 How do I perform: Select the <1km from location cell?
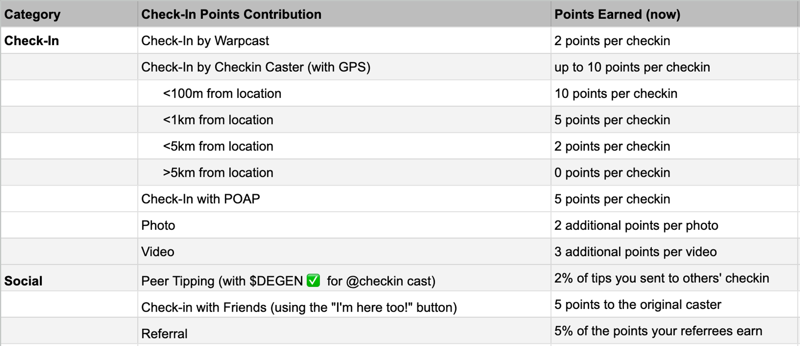pos(218,120)
